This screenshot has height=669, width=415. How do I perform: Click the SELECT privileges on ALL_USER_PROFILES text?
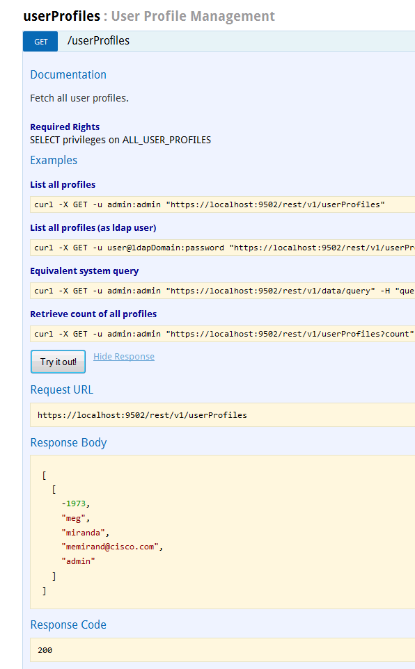120,140
